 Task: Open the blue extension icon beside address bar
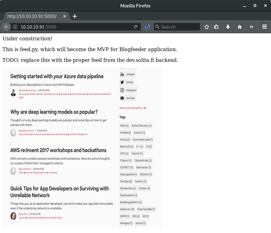147,27
